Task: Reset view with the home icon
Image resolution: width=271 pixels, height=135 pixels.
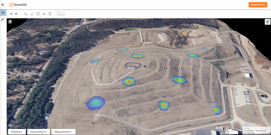Action: coord(10,22)
